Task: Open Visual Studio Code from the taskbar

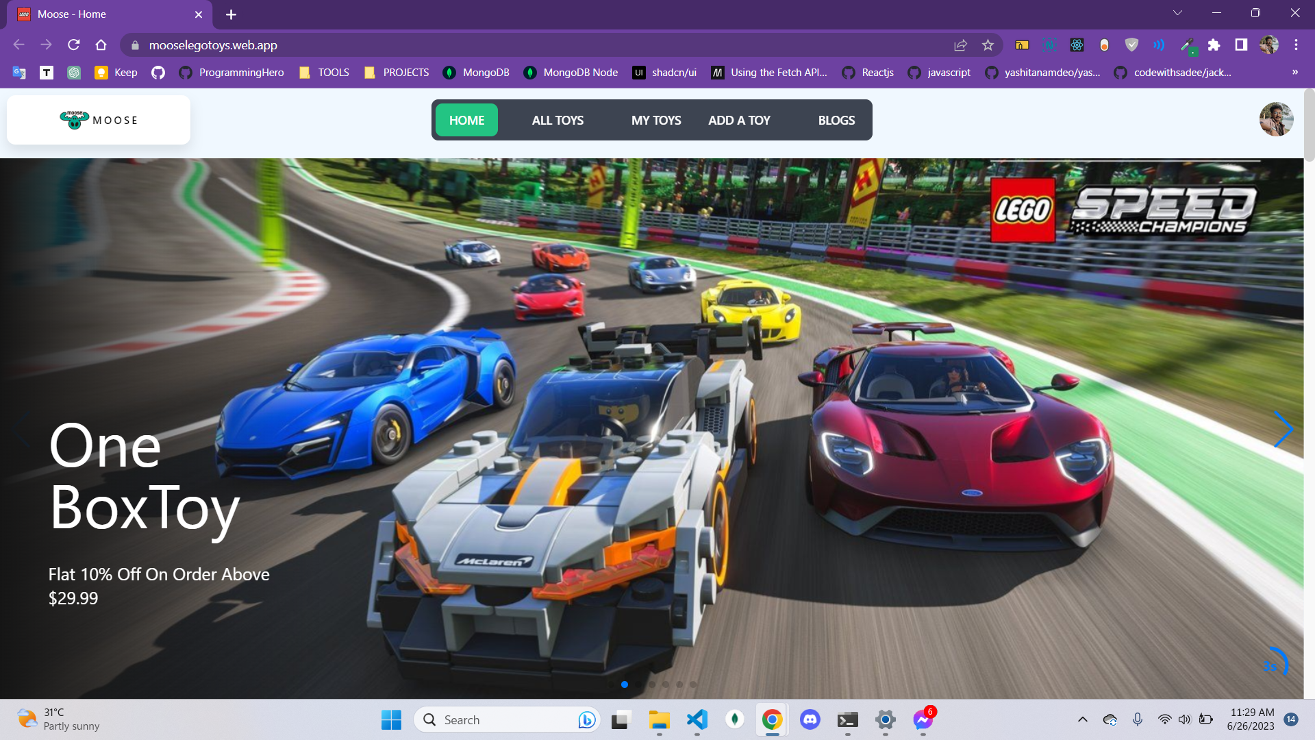Action: tap(697, 719)
